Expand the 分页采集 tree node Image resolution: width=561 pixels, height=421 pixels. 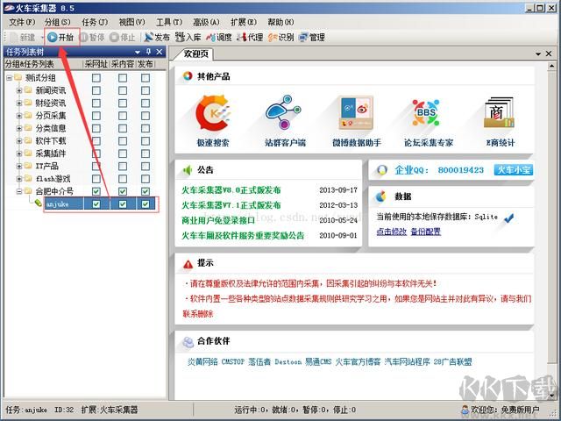[x=19, y=116]
